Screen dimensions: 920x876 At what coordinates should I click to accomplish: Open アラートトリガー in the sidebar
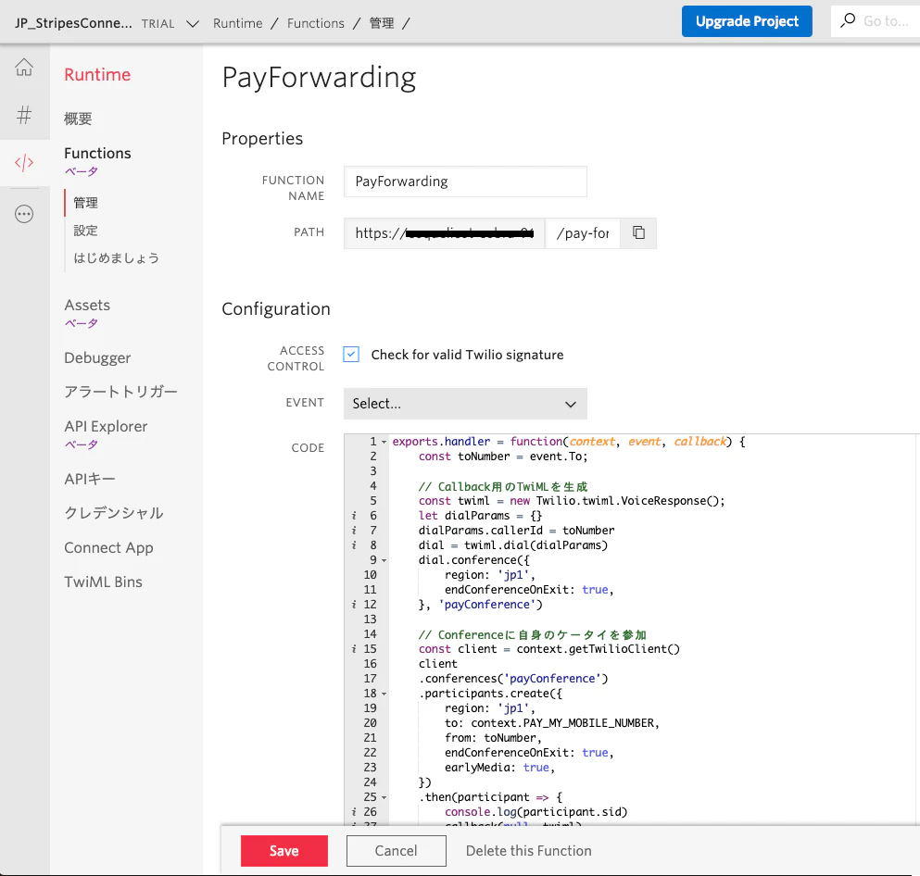120,392
